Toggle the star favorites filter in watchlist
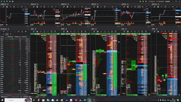This screenshot has height=102, width=181. pyautogui.click(x=7, y=34)
